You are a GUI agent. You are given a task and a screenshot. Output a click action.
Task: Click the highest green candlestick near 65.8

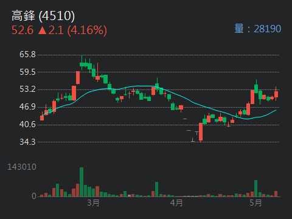(82, 63)
